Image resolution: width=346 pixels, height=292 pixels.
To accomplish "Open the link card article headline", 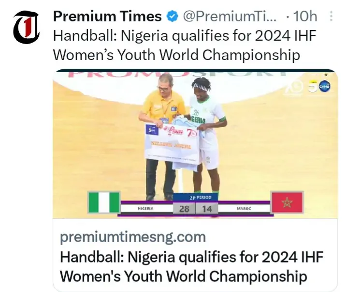I will pyautogui.click(x=191, y=266).
